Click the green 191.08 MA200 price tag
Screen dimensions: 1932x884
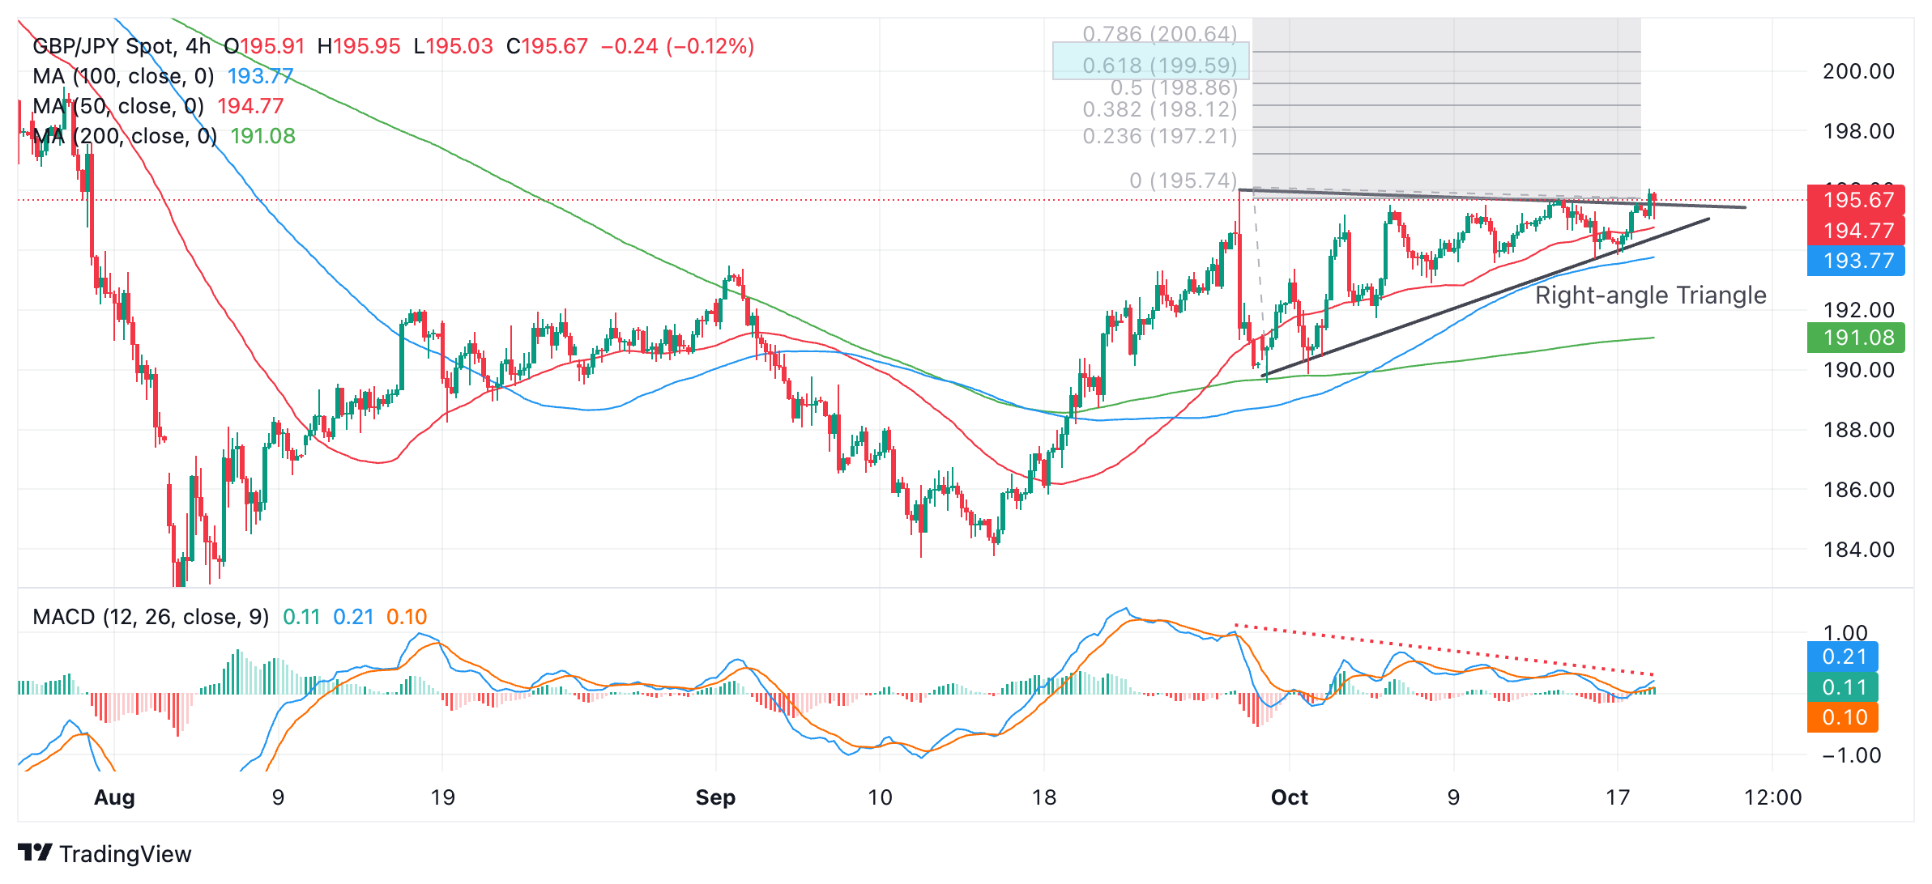pos(1857,338)
